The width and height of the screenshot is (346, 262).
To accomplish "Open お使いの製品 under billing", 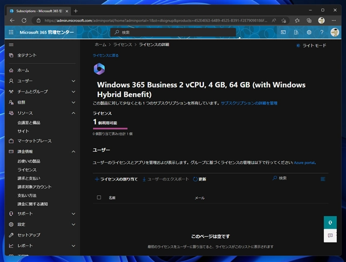I will [x=29, y=161].
